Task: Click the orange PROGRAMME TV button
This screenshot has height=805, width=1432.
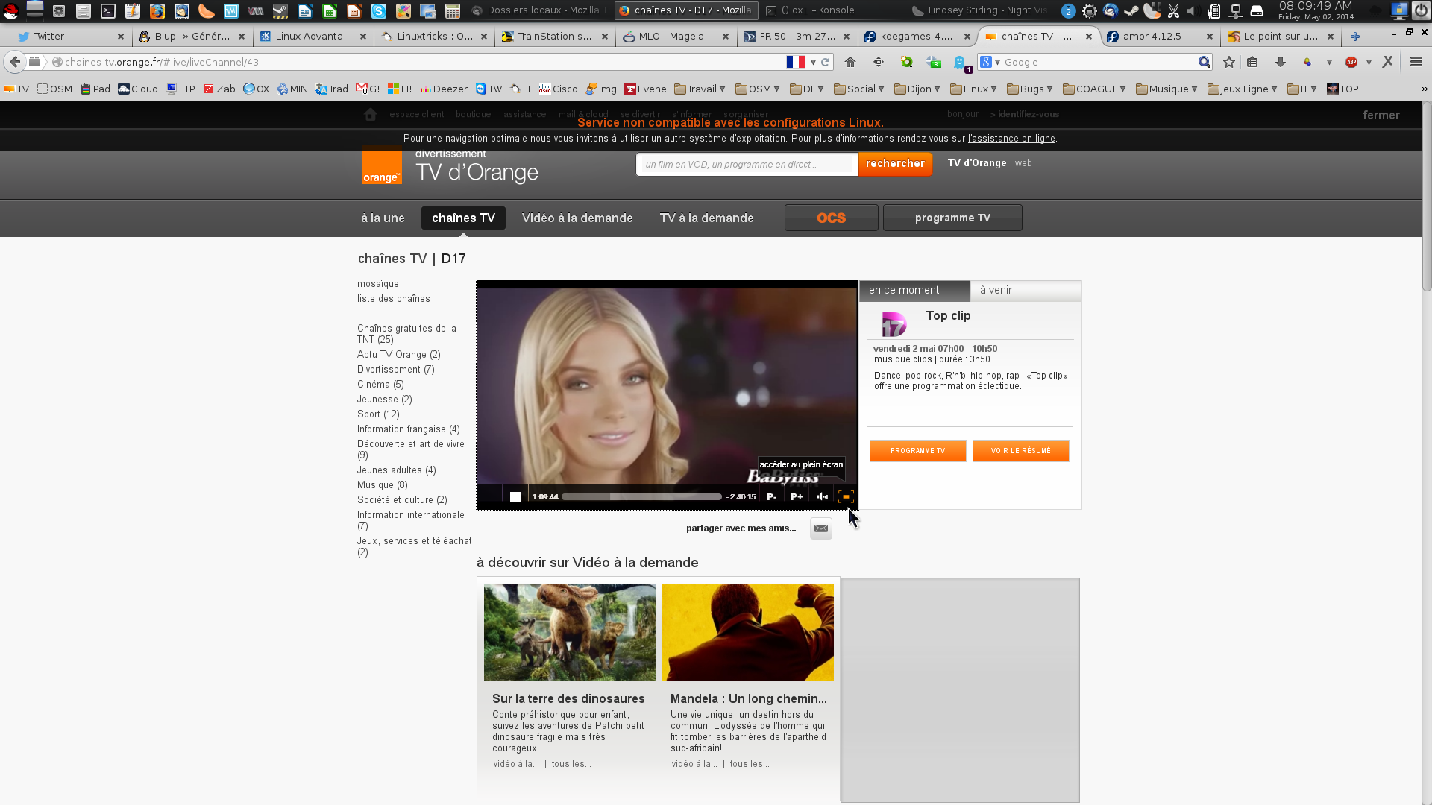Action: [917, 451]
